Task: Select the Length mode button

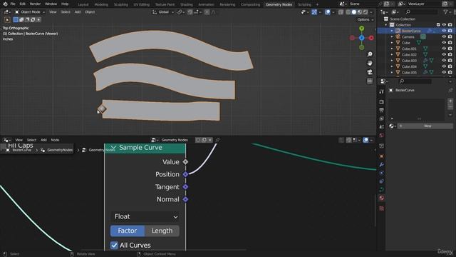Action: pos(162,231)
